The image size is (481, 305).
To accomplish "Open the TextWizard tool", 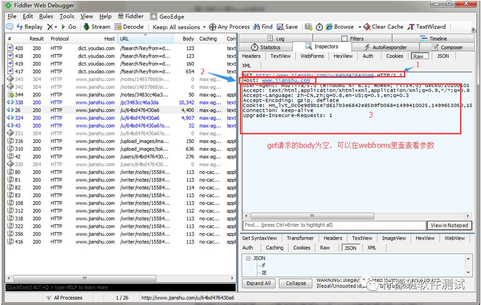I will [427, 27].
